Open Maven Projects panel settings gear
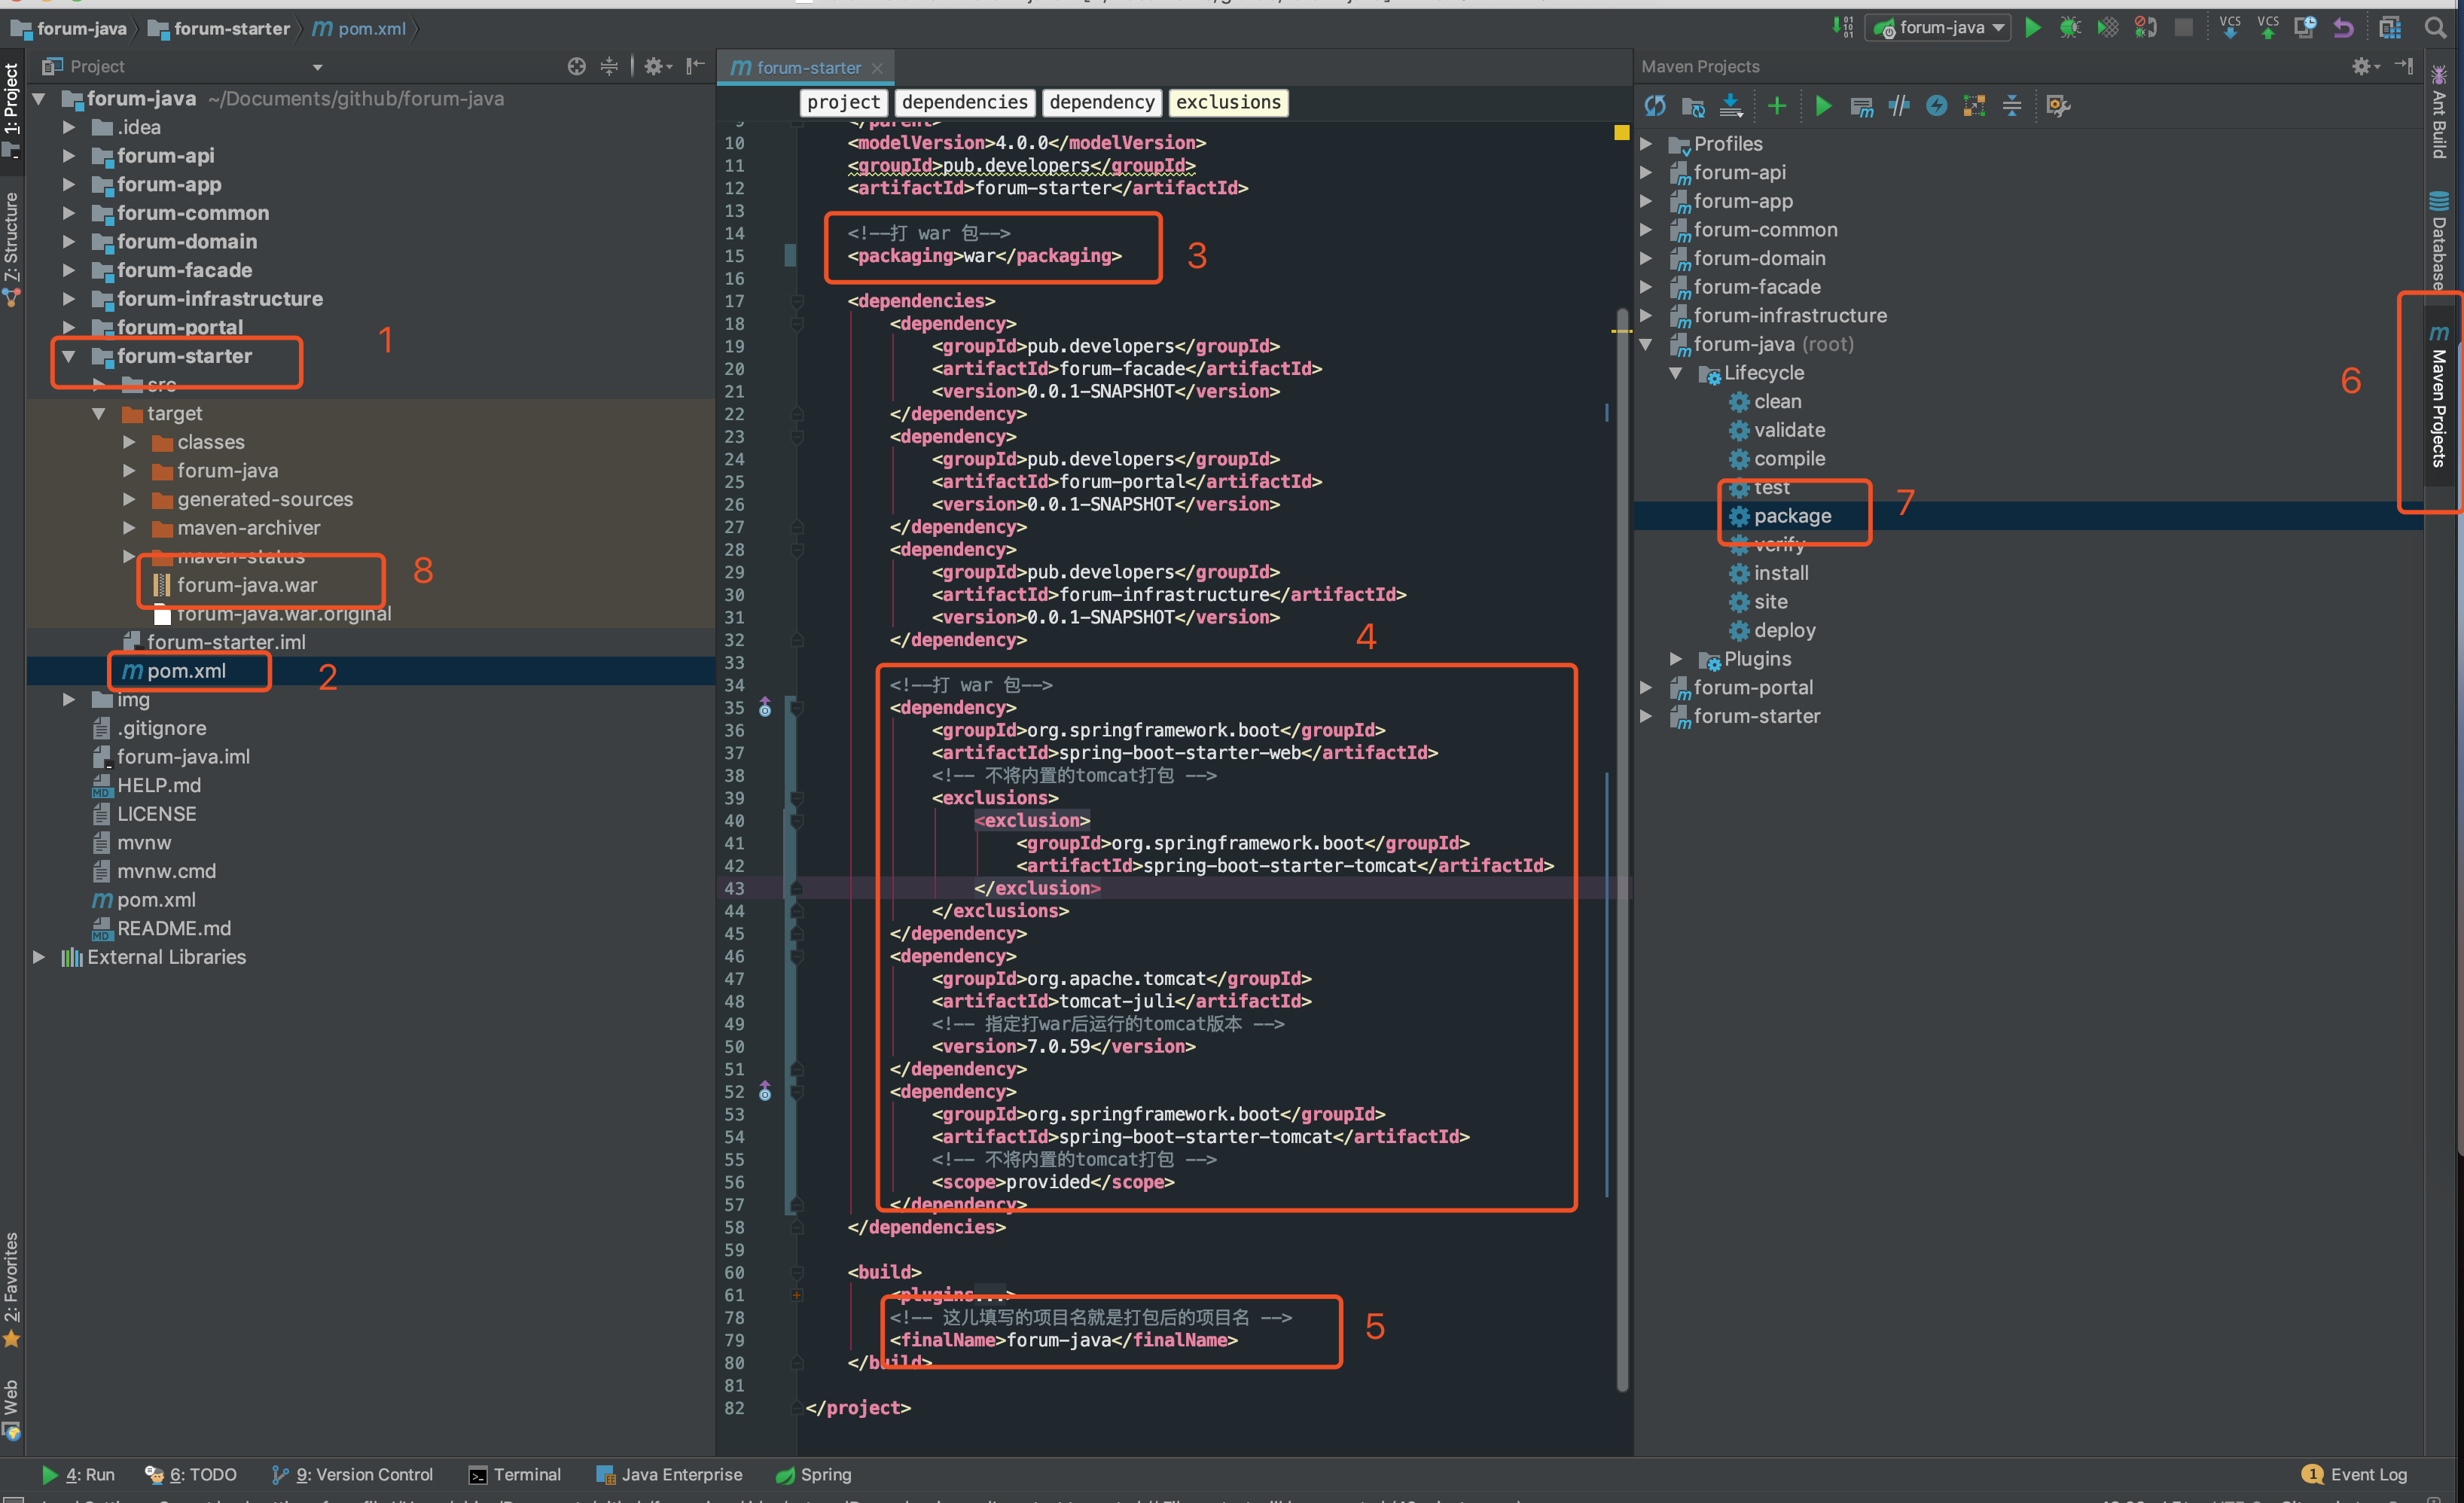Screen dimensions: 2464x1503 tap(2365, 66)
